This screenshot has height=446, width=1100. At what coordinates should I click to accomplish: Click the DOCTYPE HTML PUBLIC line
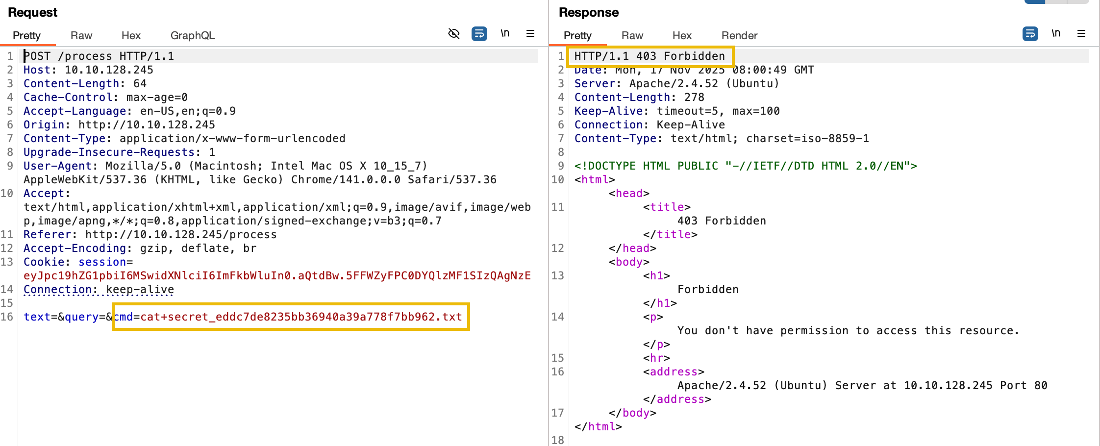[746, 166]
